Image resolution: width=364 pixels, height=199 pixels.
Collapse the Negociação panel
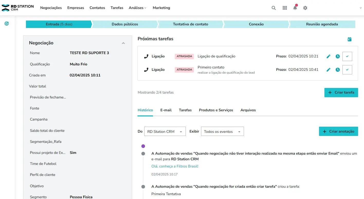point(123,43)
